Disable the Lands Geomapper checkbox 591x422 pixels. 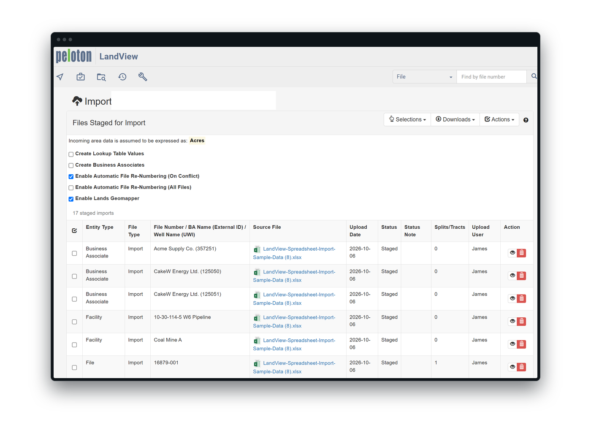point(71,199)
